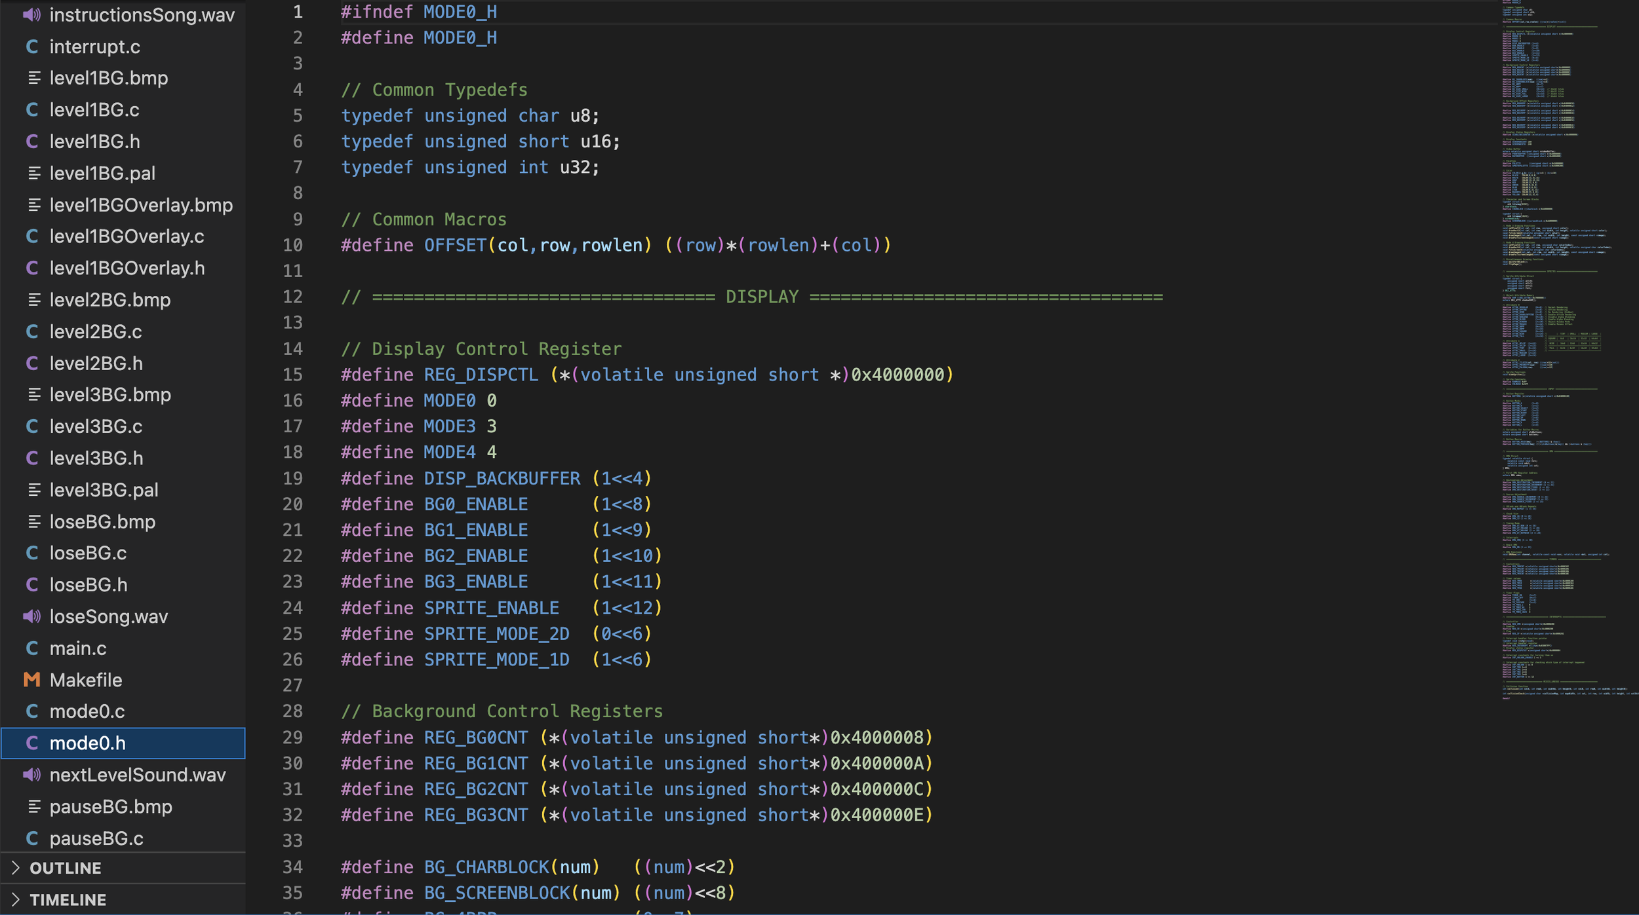Click the TIMELINE panel header label

[x=68, y=900]
